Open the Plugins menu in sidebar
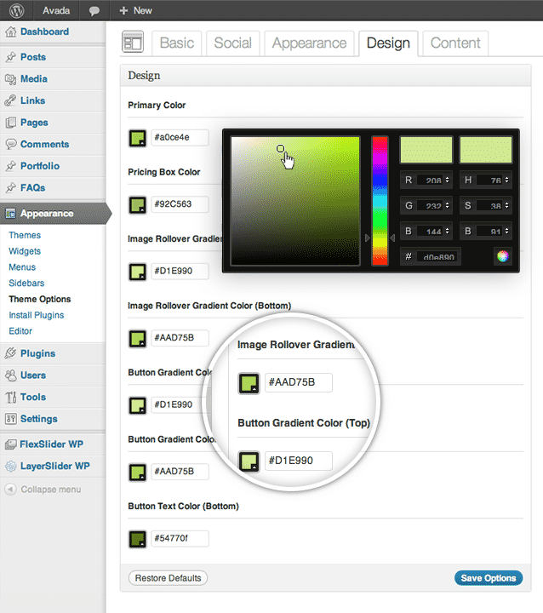Viewport: 543px width, 613px height. (x=37, y=353)
